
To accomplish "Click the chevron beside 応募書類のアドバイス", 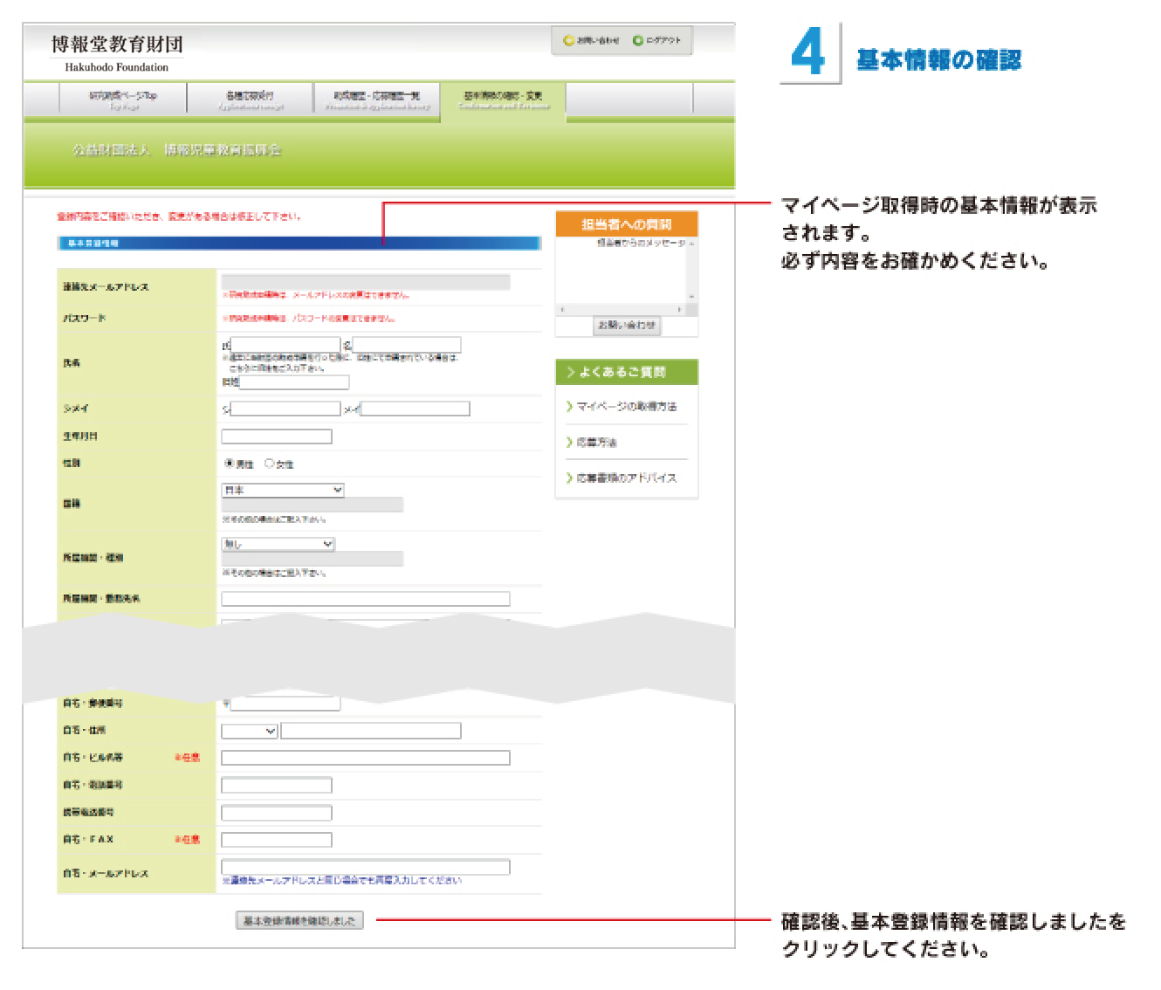I will pyautogui.click(x=569, y=478).
